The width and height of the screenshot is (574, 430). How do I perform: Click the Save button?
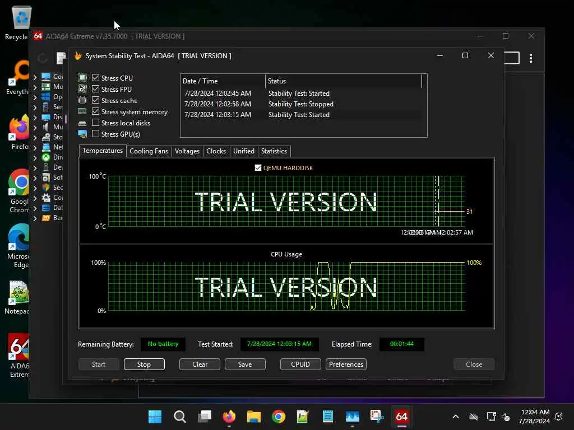click(x=245, y=364)
